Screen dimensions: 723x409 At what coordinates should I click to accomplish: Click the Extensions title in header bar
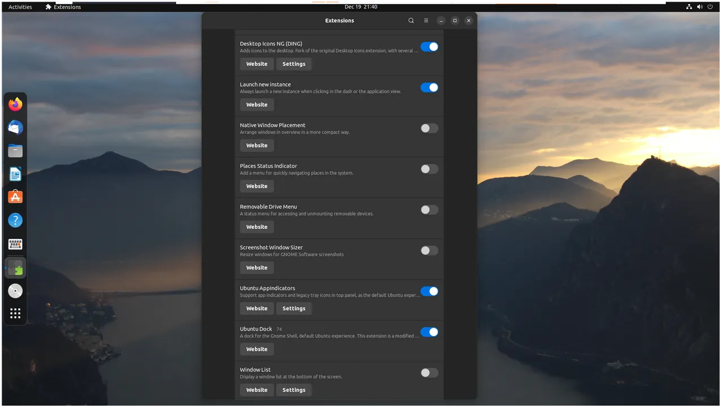click(339, 20)
